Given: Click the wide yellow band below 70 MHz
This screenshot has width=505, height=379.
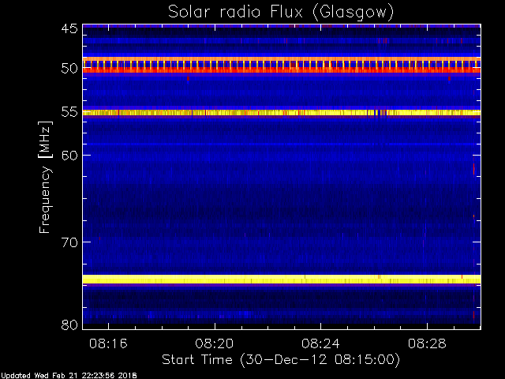Looking at the screenshot, I should [x=282, y=279].
